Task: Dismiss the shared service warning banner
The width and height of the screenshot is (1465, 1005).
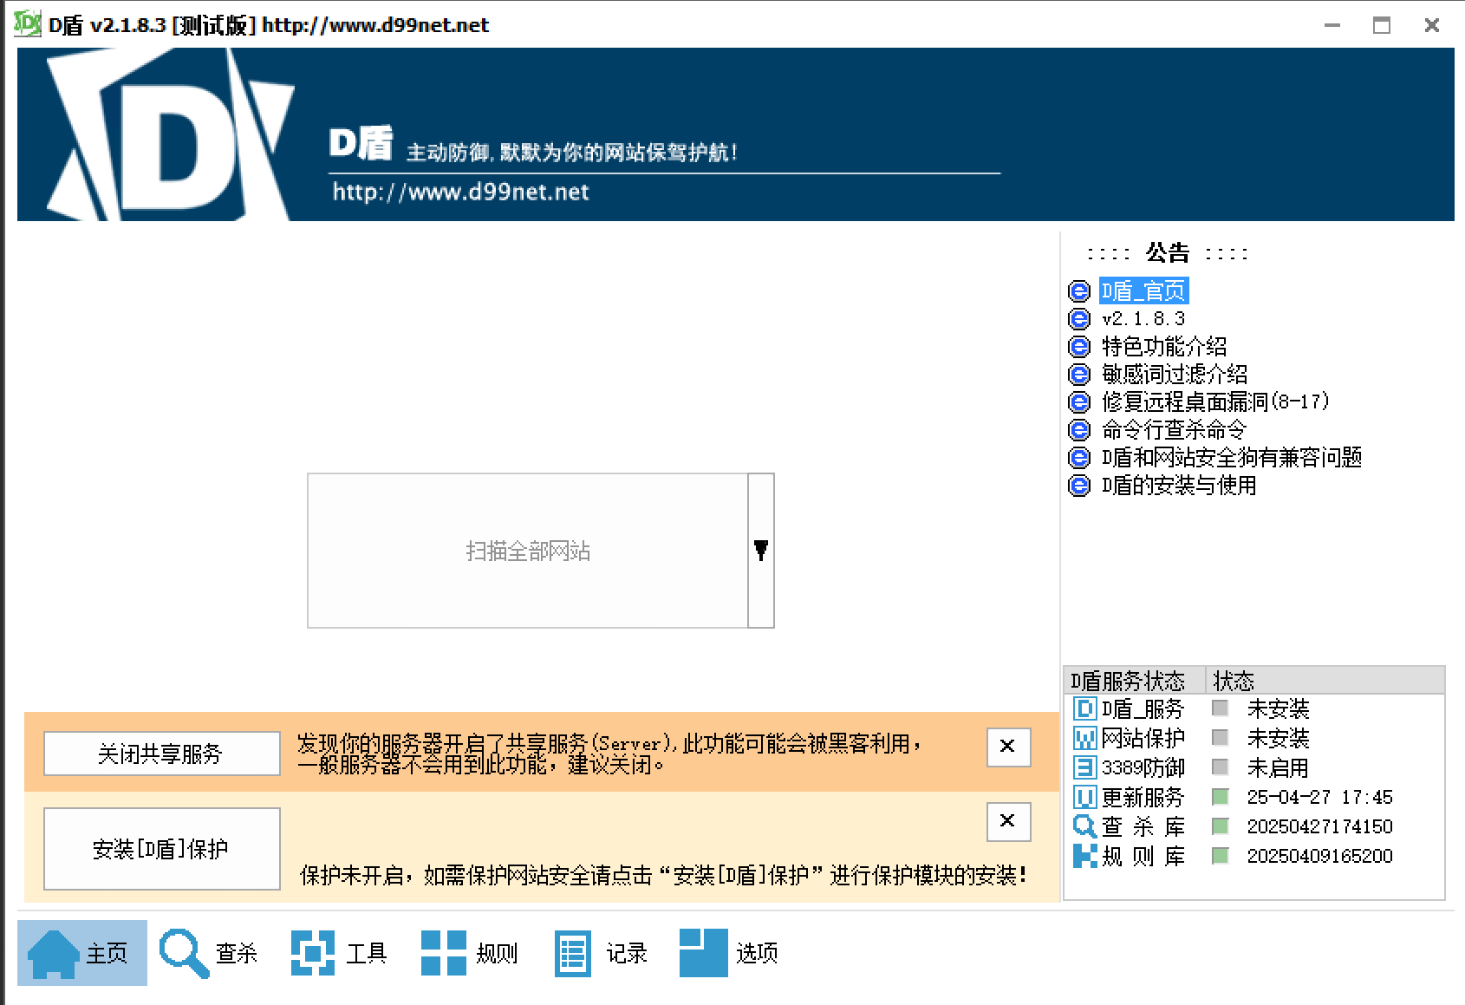Action: pos(1007,747)
